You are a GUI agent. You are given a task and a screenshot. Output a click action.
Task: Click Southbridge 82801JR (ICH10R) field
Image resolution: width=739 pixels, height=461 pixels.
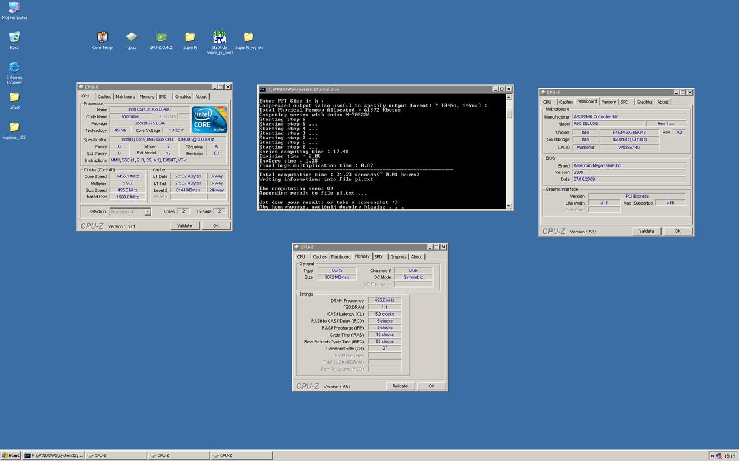point(629,139)
